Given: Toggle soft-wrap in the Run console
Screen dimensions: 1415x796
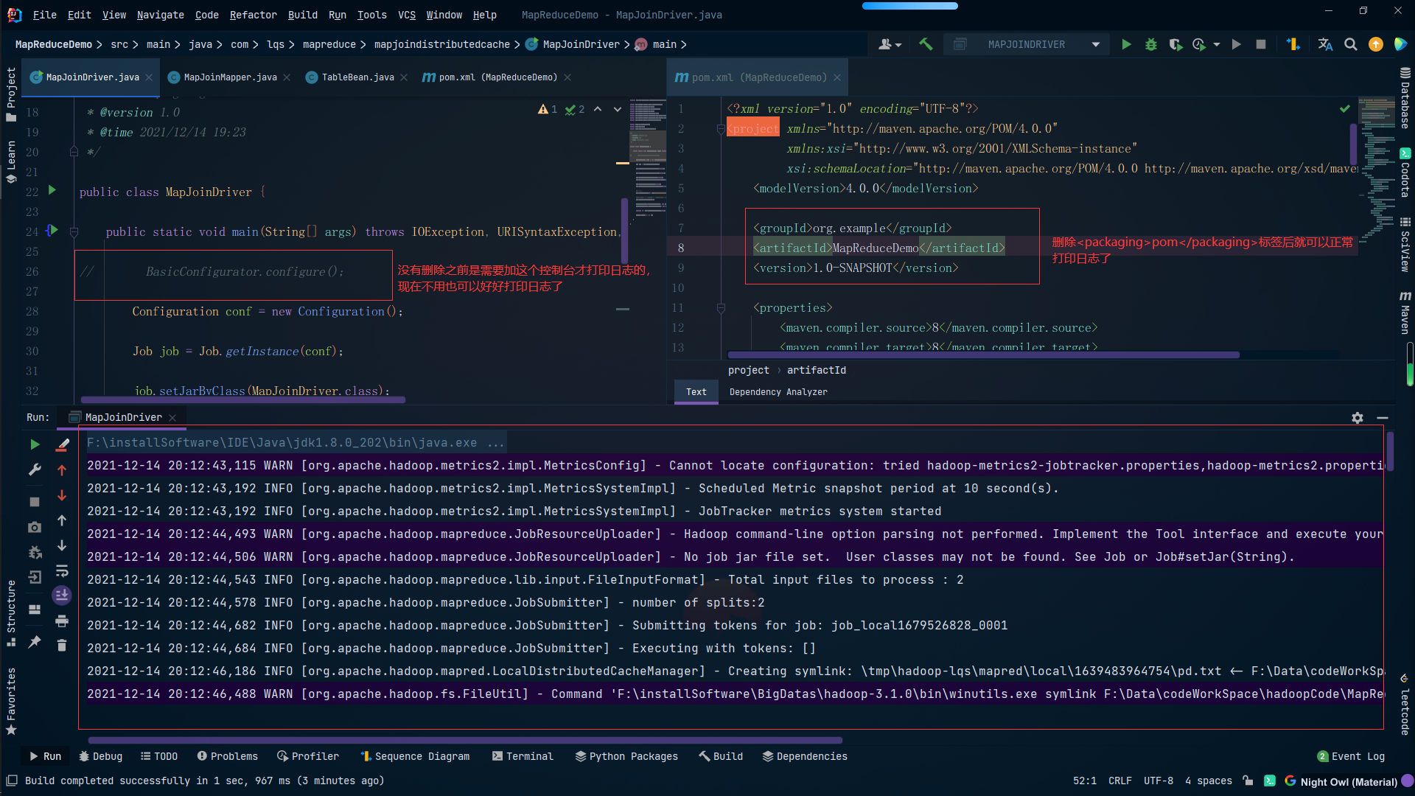Looking at the screenshot, I should coord(62,570).
